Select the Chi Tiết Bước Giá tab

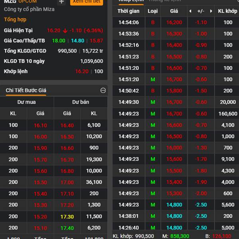[x=26, y=90]
